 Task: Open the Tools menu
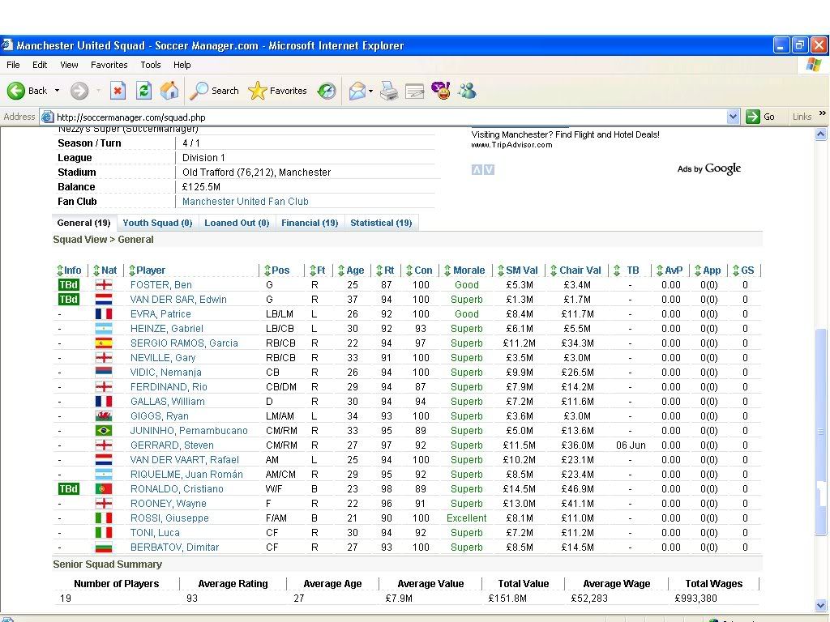click(150, 65)
